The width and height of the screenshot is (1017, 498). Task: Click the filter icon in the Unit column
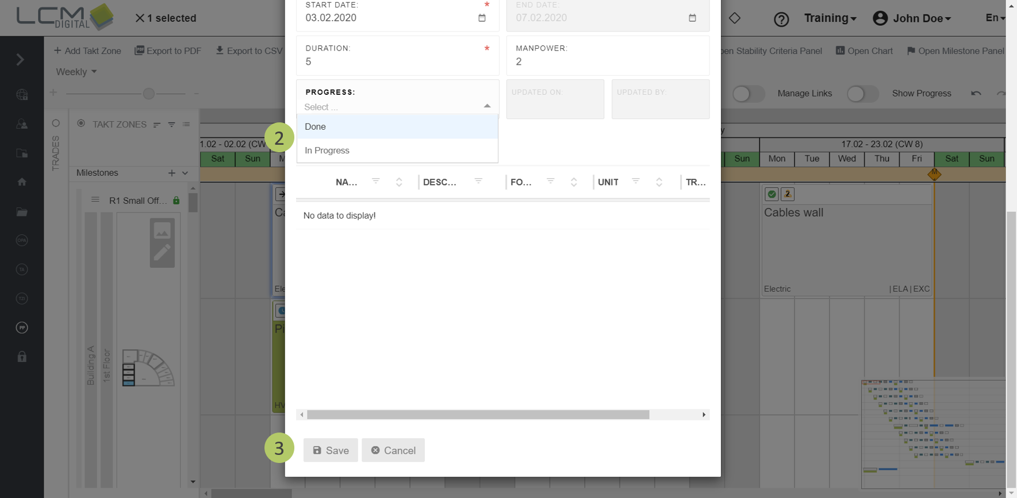(635, 181)
